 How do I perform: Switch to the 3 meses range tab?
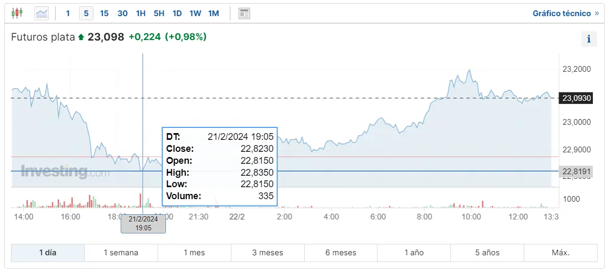coord(268,253)
